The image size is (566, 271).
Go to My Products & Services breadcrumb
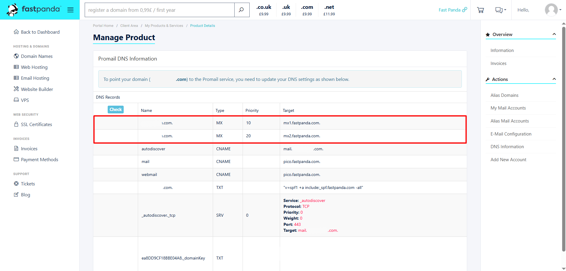pos(164,26)
